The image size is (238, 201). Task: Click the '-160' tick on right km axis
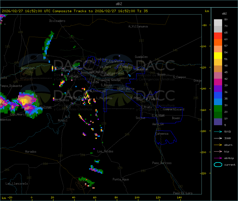coord(203,110)
